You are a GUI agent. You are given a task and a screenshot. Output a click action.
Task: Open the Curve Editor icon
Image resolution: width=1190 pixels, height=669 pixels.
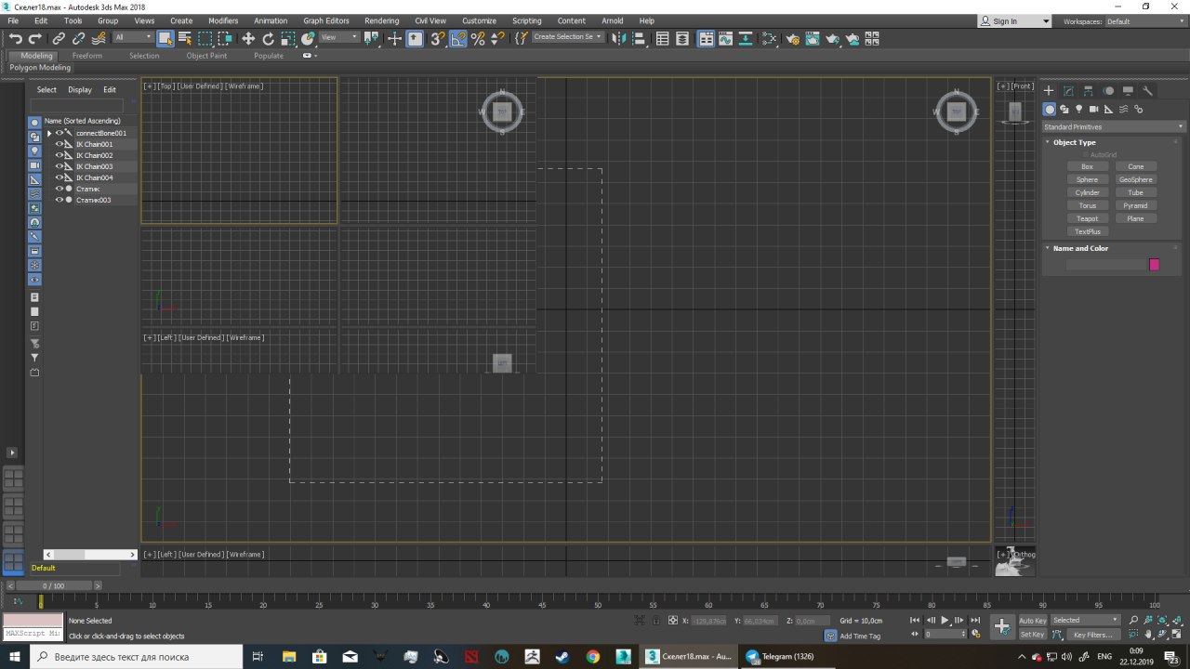[727, 38]
